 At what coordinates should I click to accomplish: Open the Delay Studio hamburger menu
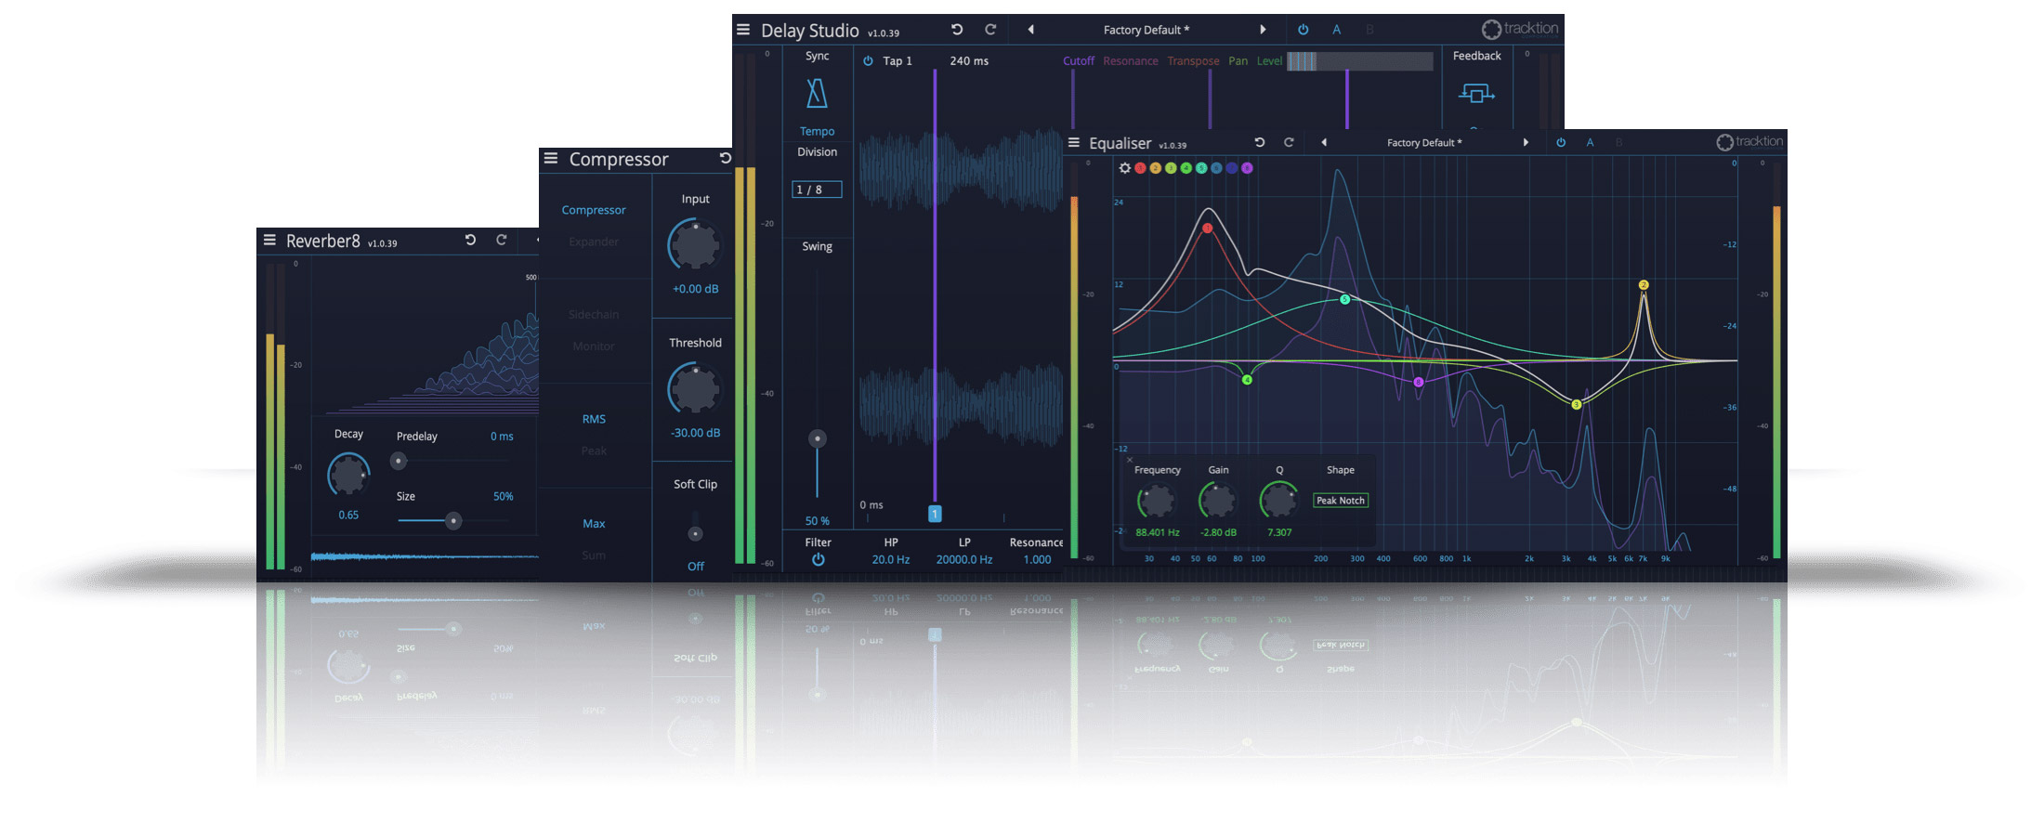[741, 29]
